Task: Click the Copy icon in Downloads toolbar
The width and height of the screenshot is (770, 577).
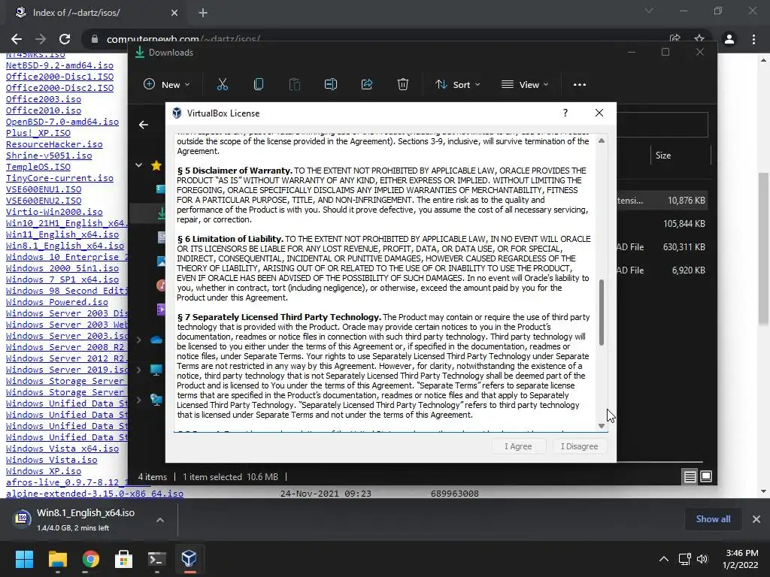Action: click(x=259, y=84)
